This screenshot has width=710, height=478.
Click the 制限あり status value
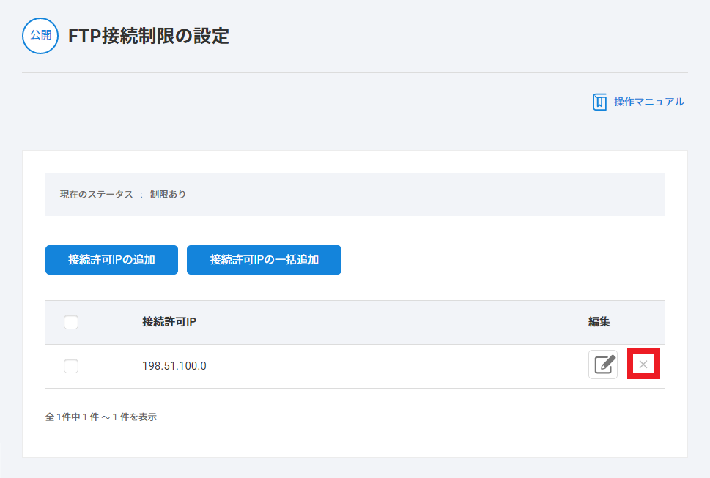[168, 195]
